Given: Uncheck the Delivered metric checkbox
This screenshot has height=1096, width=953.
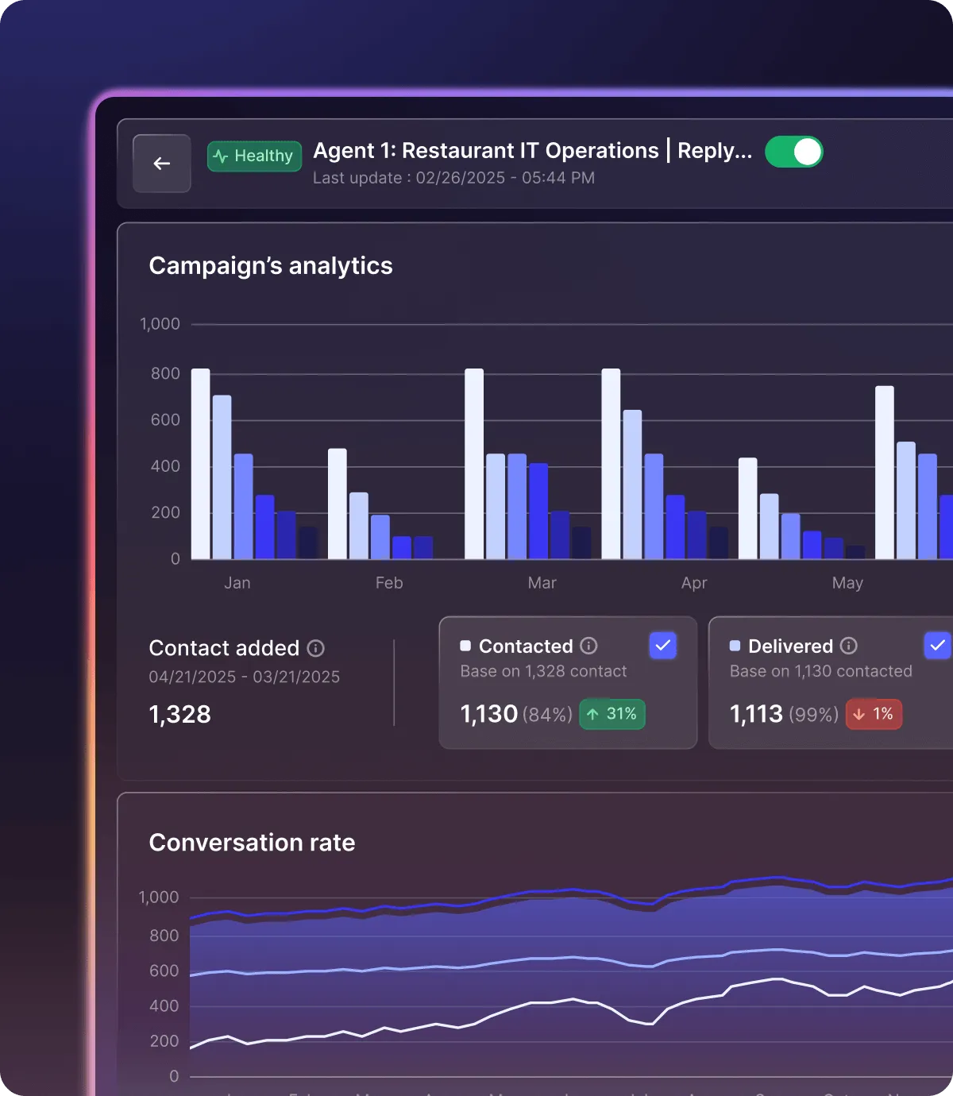Looking at the screenshot, I should pos(938,646).
